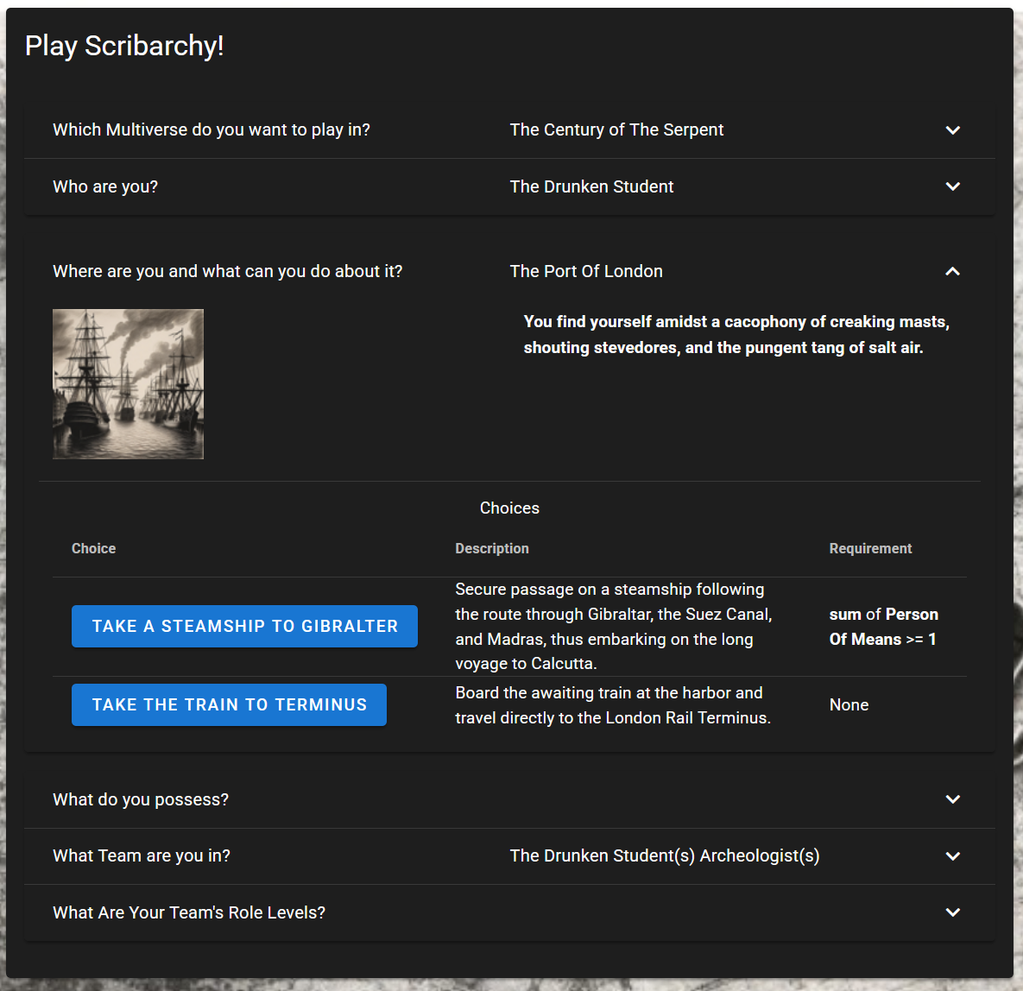Click the Play Scribarchy! heading
Viewport: 1023px width, 991px height.
(124, 46)
